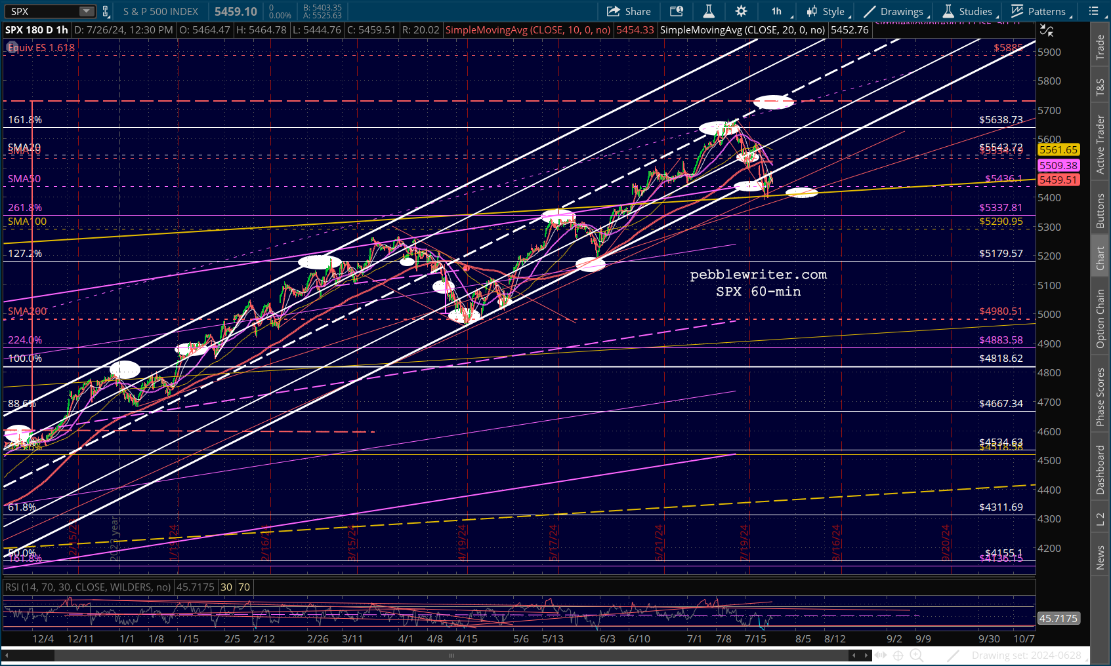
Task: Open chart settings gear icon
Action: tap(741, 11)
